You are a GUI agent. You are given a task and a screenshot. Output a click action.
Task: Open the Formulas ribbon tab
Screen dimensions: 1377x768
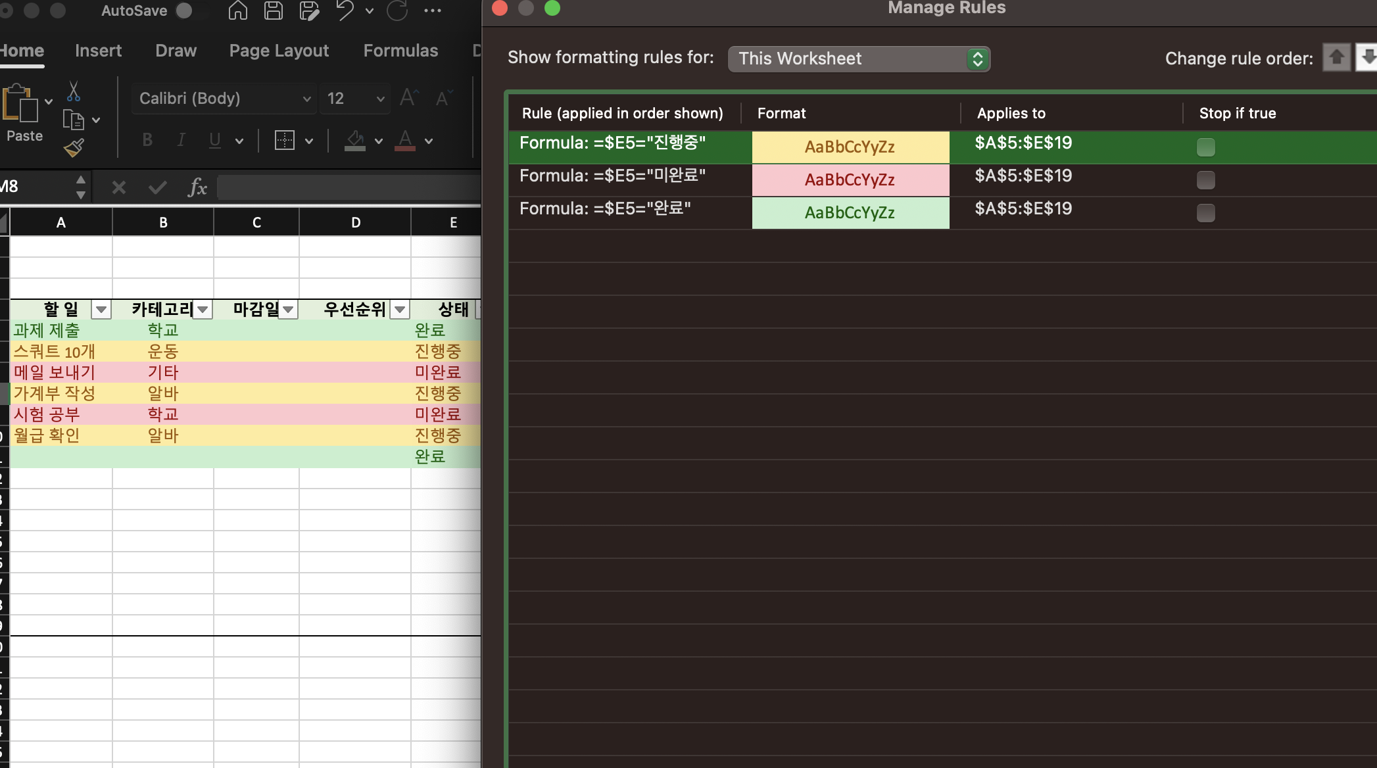click(400, 51)
